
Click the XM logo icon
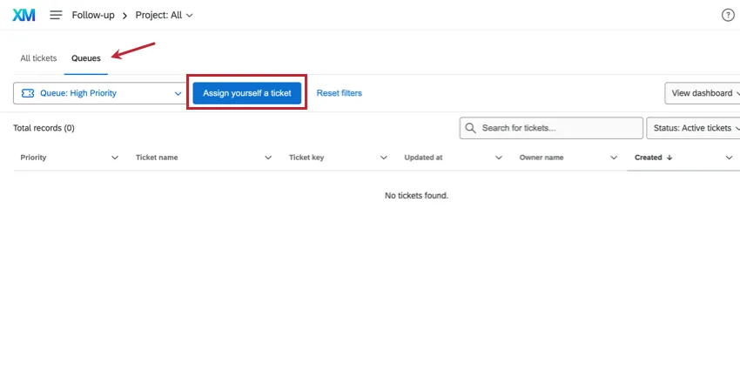(24, 15)
